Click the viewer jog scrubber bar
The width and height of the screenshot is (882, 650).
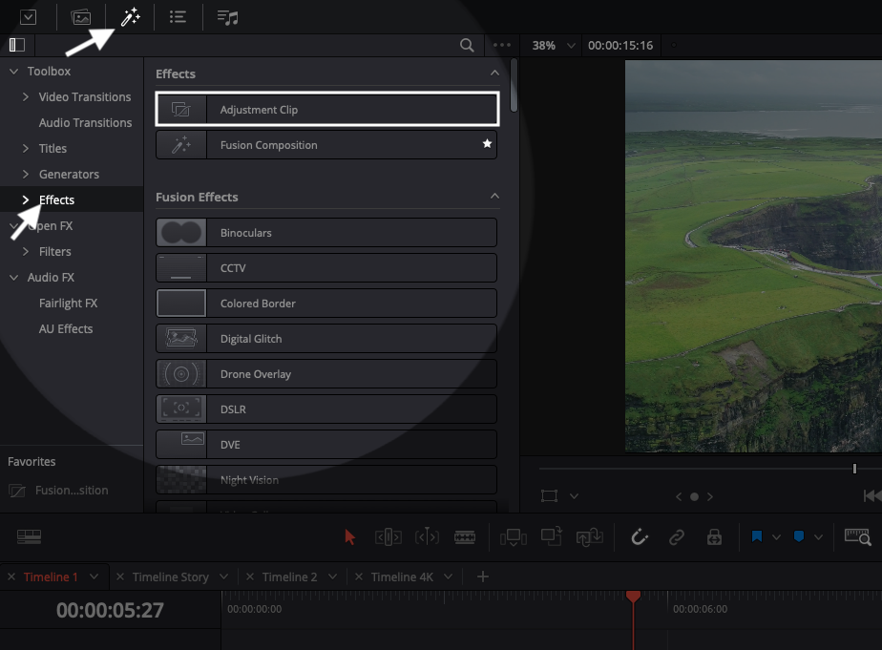(697, 469)
